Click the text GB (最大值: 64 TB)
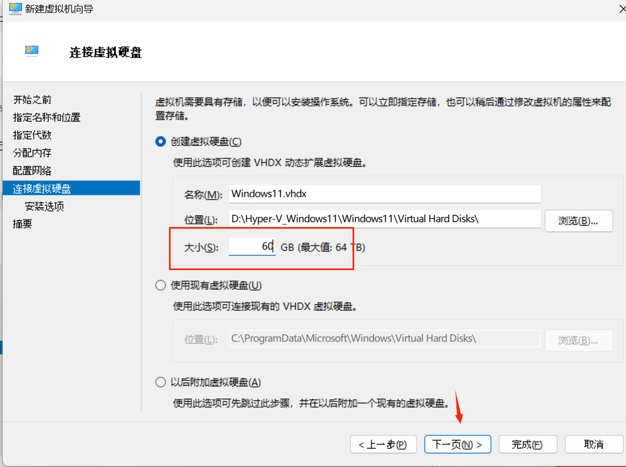The image size is (626, 467). pyautogui.click(x=322, y=247)
